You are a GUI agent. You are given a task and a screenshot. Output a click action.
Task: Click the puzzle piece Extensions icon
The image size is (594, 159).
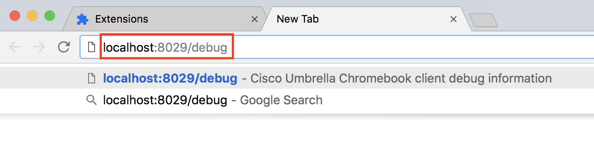[x=82, y=19]
